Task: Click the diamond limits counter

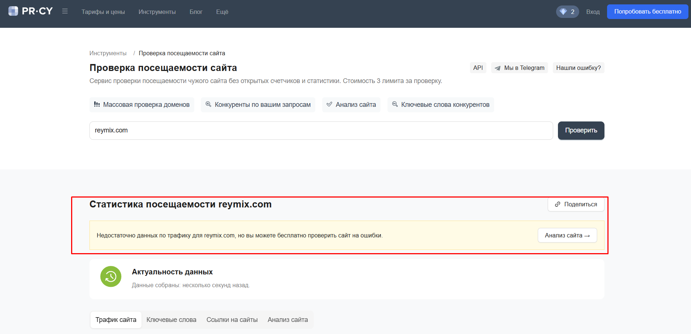Action: (567, 12)
